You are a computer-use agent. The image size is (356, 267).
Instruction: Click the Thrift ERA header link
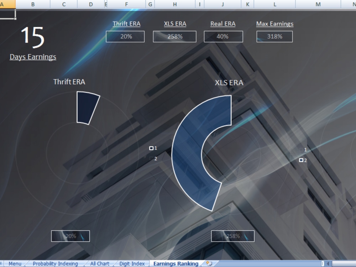coord(126,23)
